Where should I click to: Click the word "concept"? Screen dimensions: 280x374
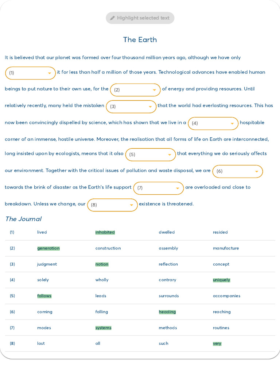point(221,264)
